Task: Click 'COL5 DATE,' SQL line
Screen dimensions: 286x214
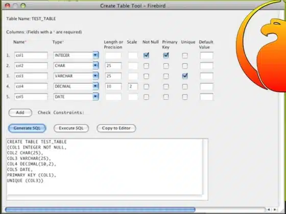Action: tap(20, 170)
